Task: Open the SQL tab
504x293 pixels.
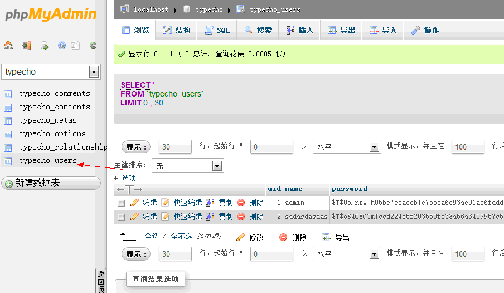Action: click(x=217, y=30)
